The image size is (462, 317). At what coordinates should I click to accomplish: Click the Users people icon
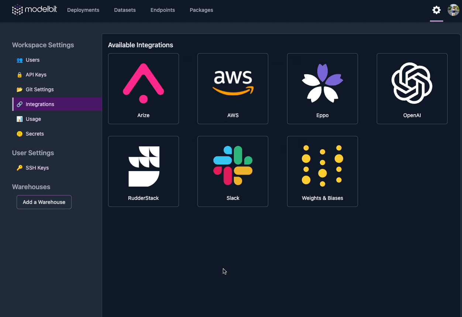(20, 60)
